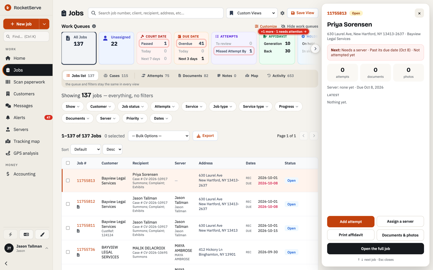This screenshot has width=433, height=270.
Task: Click the Add attempt button
Action: point(351,222)
